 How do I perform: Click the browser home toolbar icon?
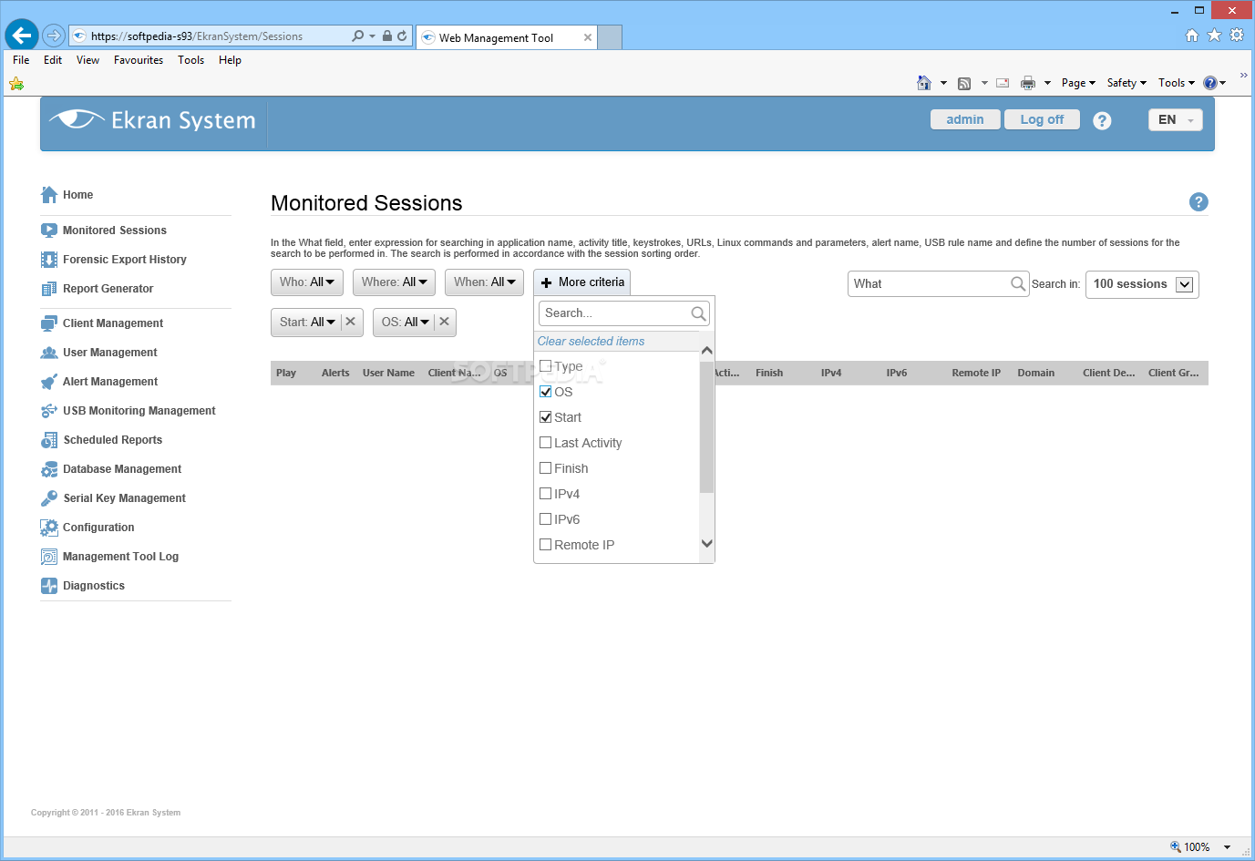pyautogui.click(x=924, y=83)
